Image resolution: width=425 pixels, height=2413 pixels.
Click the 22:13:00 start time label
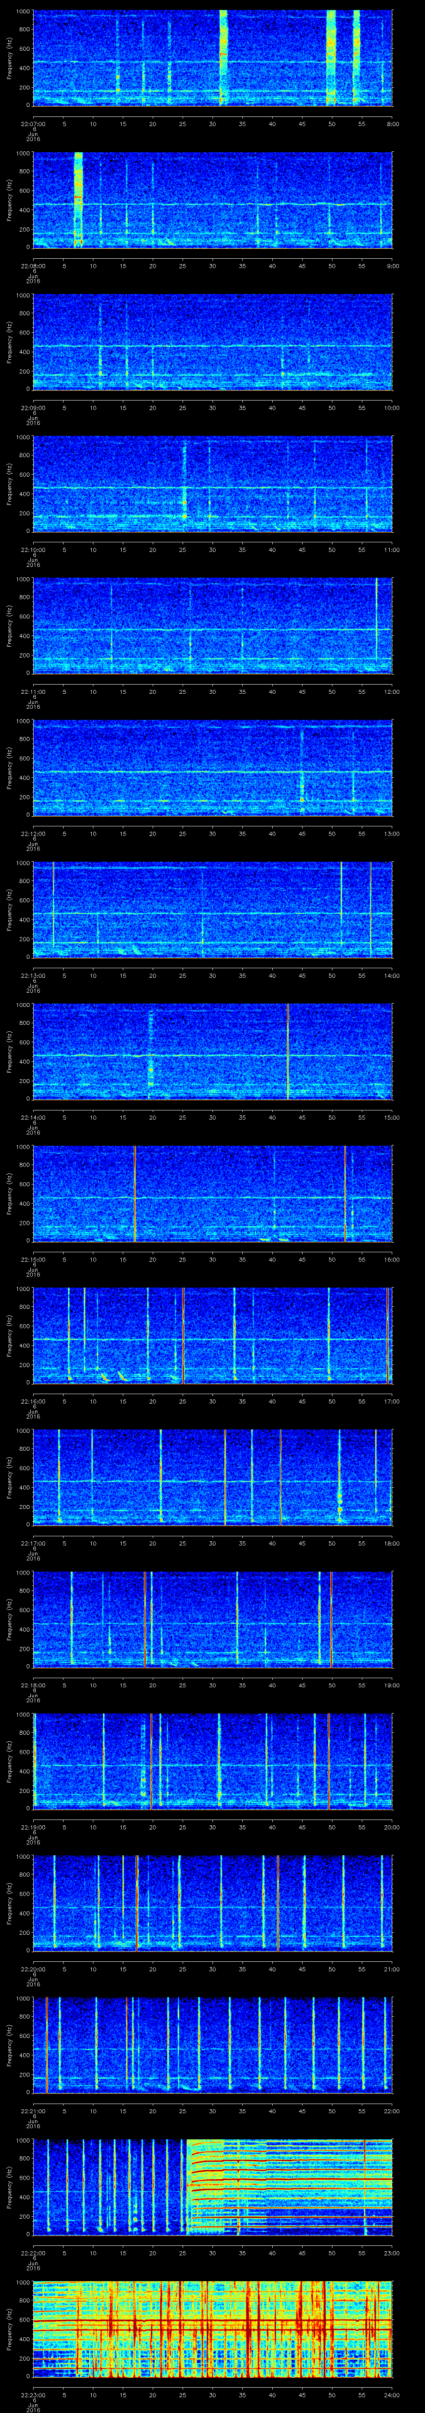pyautogui.click(x=33, y=976)
